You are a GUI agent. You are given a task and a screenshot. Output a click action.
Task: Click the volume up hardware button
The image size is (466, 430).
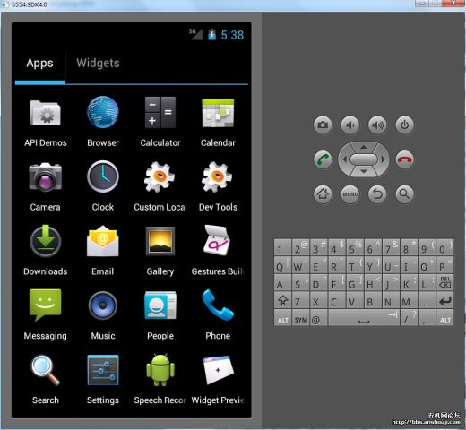tap(377, 125)
